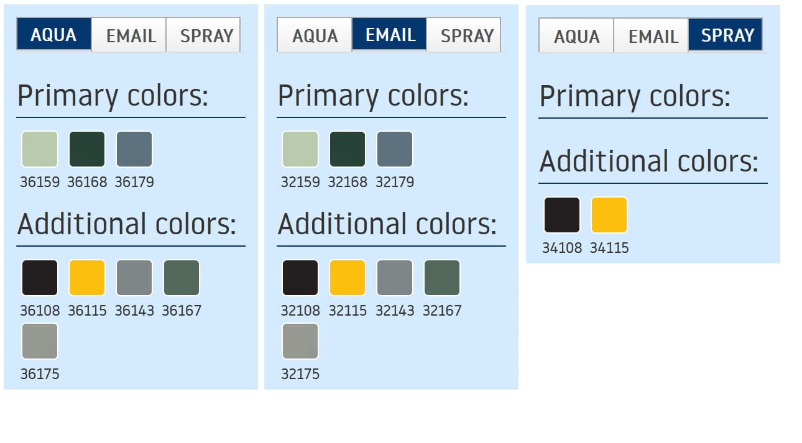This screenshot has width=802, height=443.
Task: Click light gray swatch 32175
Action: [300, 341]
